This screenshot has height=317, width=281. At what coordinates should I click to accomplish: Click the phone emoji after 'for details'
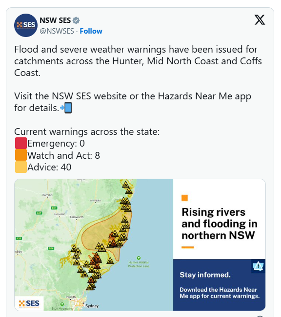(x=66, y=108)
